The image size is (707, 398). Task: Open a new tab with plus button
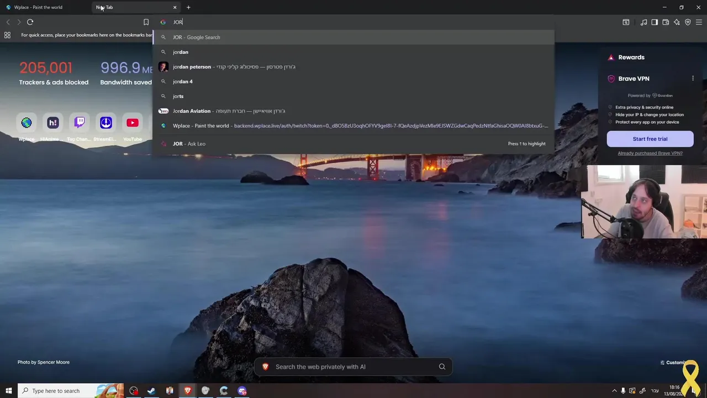point(188,7)
